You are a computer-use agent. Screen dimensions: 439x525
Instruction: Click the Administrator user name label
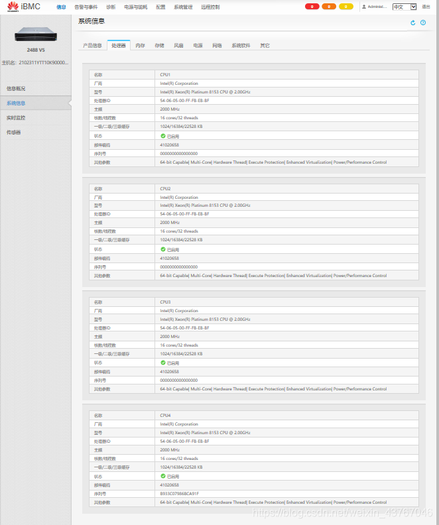(377, 7)
